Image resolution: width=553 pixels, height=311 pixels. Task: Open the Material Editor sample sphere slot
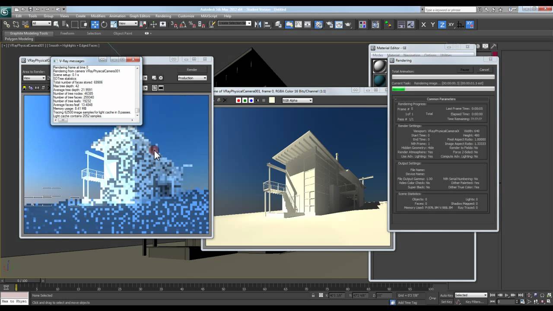click(379, 67)
